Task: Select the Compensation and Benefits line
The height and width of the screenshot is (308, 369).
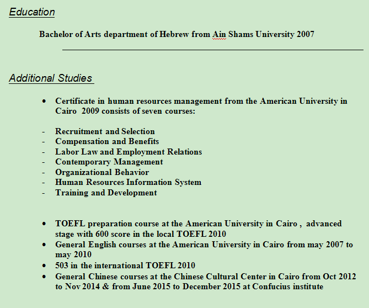Action: [107, 142]
